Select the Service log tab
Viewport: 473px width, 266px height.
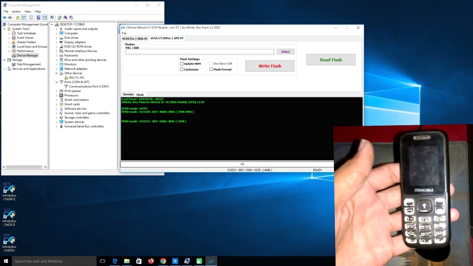(x=128, y=95)
